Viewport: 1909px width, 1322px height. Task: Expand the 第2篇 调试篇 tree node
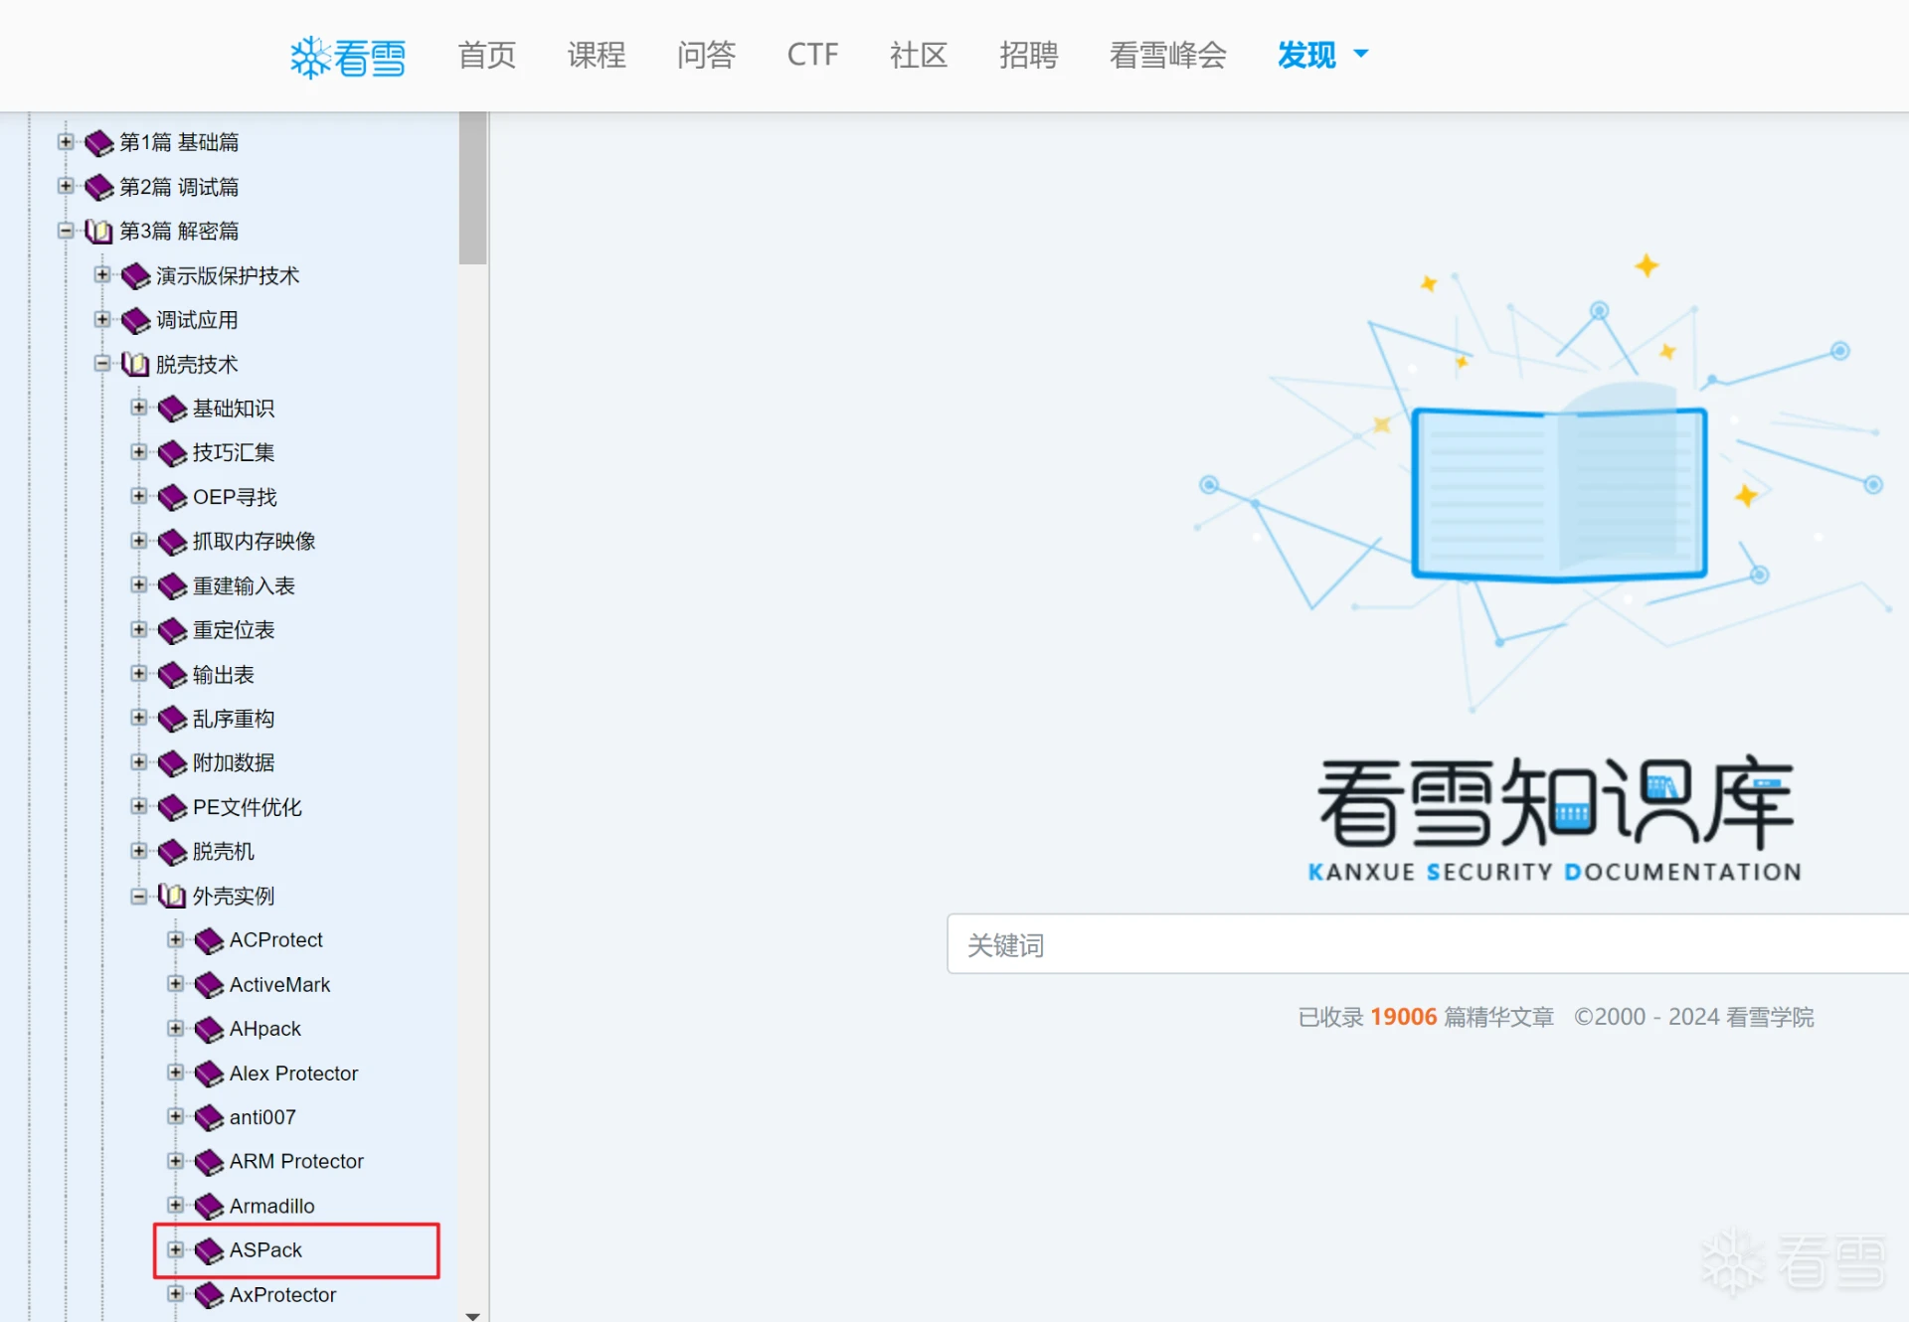click(x=66, y=186)
